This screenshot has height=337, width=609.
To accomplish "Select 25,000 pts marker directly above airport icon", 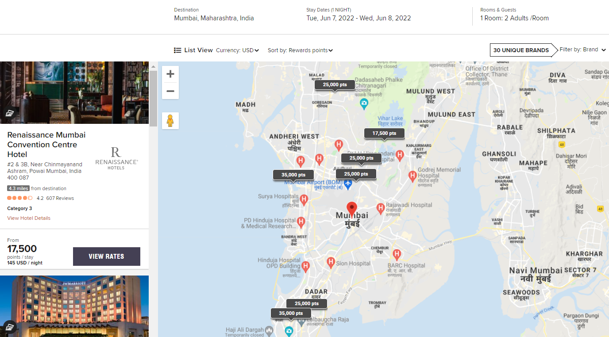I will [356, 174].
